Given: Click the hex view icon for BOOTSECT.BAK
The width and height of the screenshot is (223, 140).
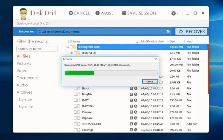Looking at the screenshot, I should (x=131, y=124).
